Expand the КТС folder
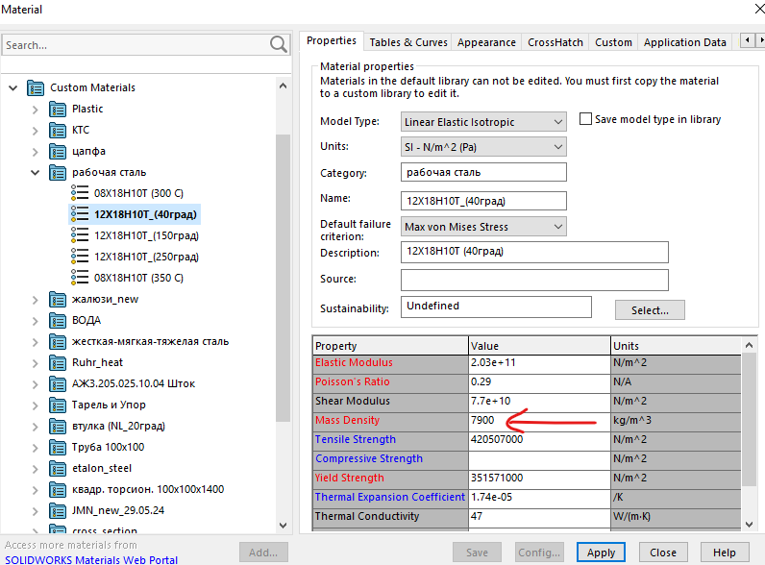This screenshot has height=565, width=765. click(36, 130)
